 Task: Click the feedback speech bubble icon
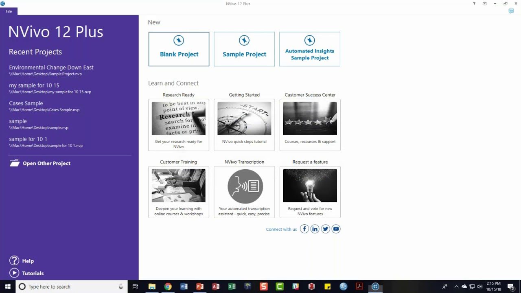point(511,11)
